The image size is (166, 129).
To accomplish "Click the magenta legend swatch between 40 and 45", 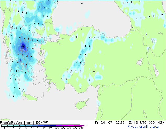I will [71, 126].
